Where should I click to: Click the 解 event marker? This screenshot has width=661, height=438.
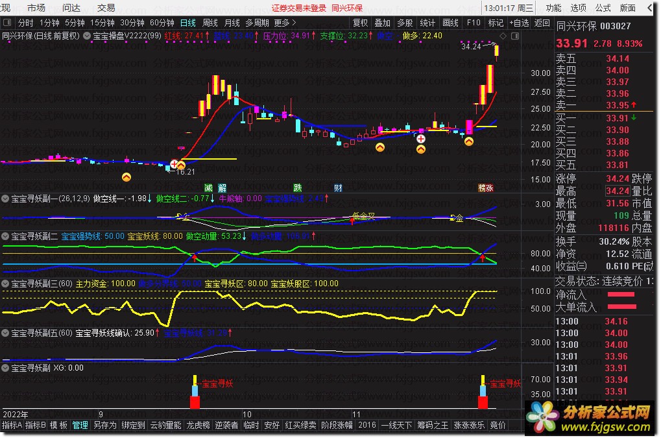point(222,188)
